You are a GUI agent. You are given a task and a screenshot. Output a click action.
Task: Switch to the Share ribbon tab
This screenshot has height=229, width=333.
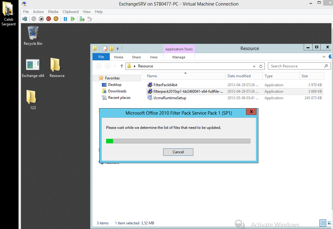(x=136, y=57)
